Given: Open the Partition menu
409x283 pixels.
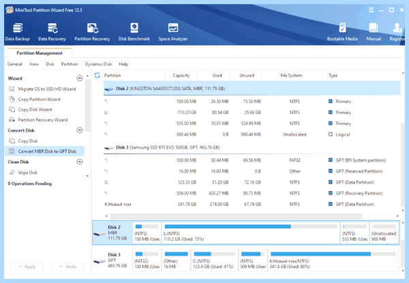Looking at the screenshot, I should [x=70, y=64].
